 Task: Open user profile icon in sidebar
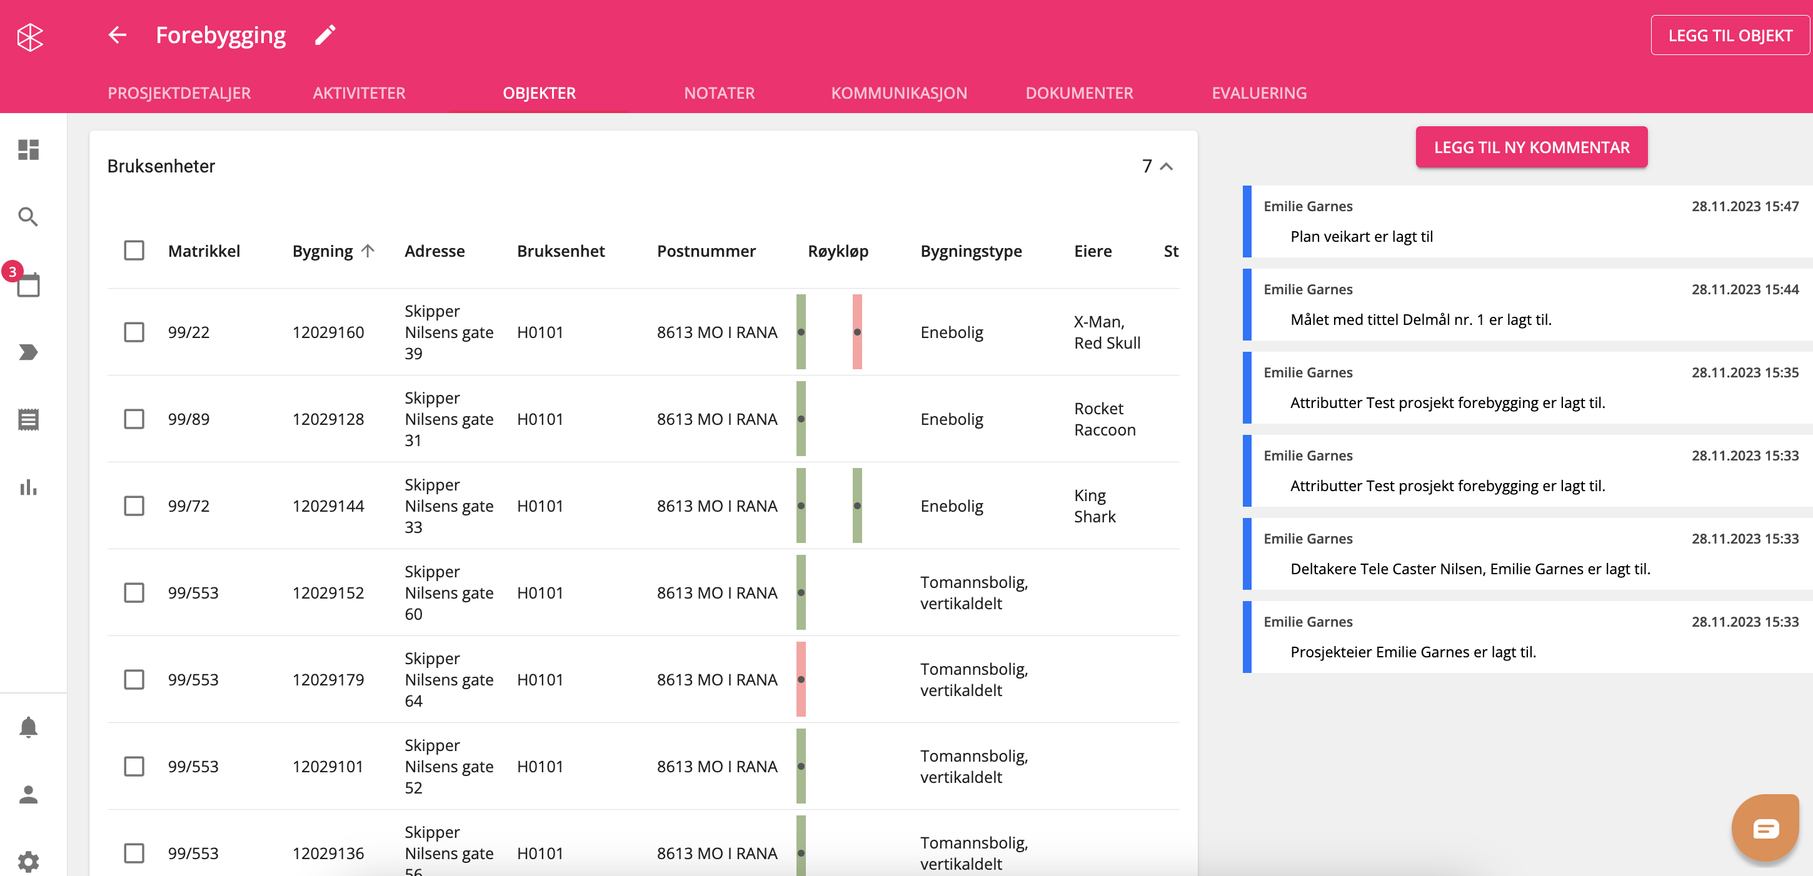pyautogui.click(x=28, y=794)
